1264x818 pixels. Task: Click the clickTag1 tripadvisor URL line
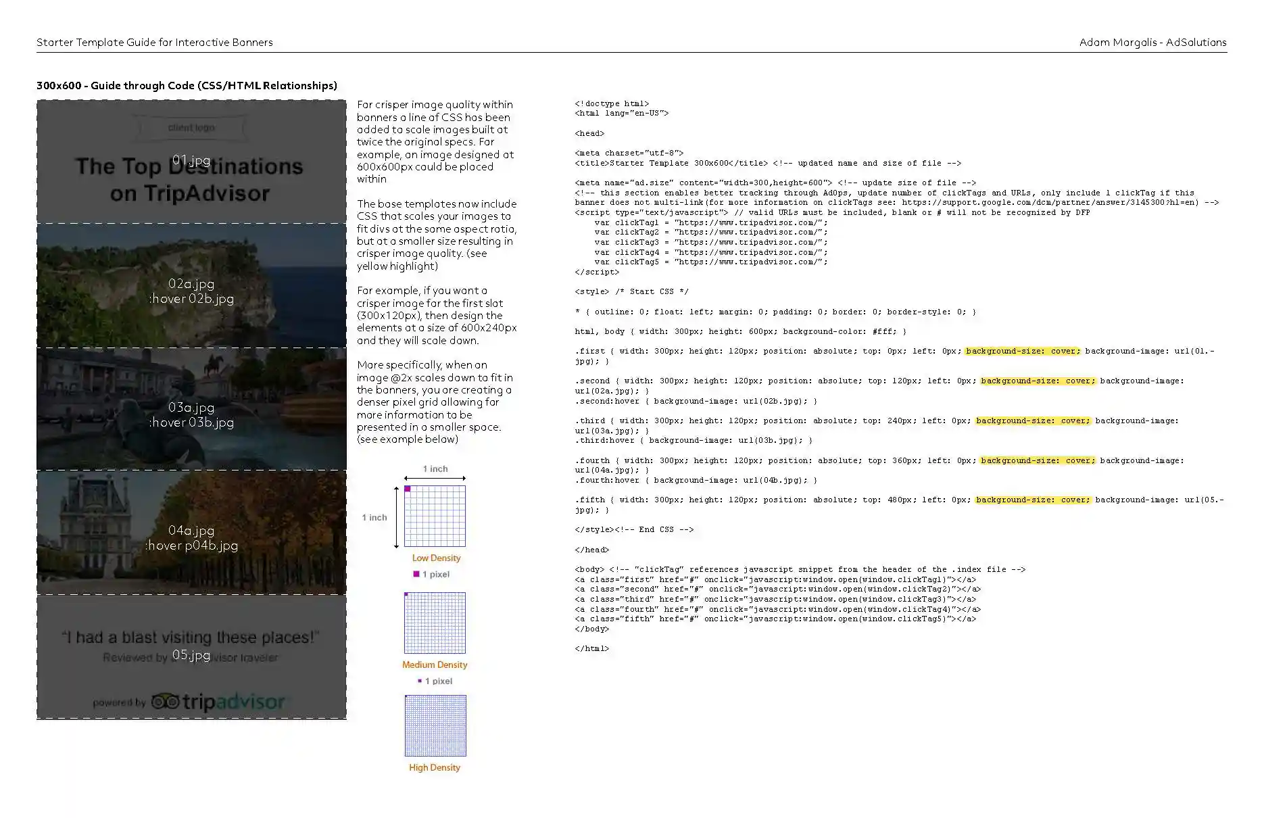click(710, 222)
